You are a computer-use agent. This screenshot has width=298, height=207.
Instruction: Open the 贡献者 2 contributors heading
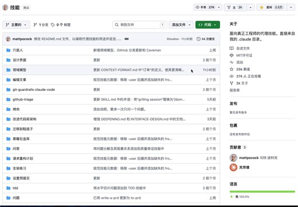coord(238,147)
